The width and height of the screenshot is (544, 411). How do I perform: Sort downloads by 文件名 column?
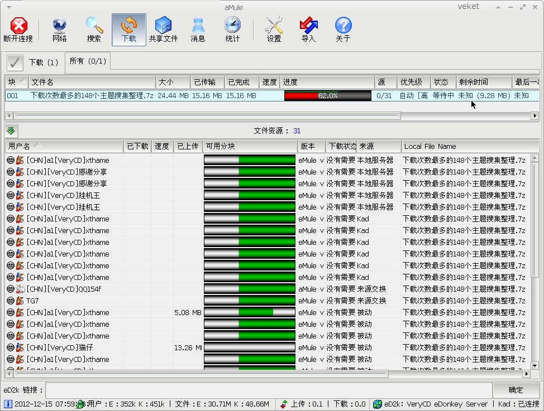92,82
